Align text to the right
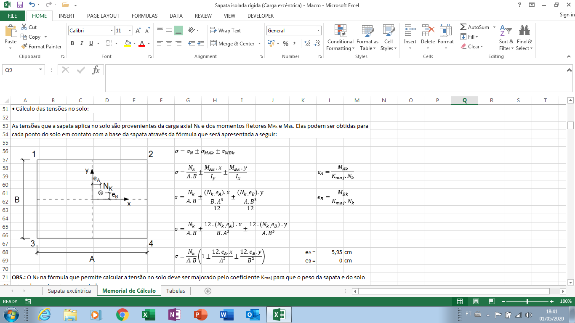Image resolution: width=575 pixels, height=323 pixels. 178,43
